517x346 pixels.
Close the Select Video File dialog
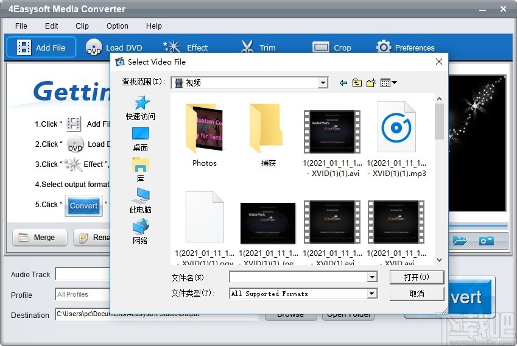click(439, 62)
